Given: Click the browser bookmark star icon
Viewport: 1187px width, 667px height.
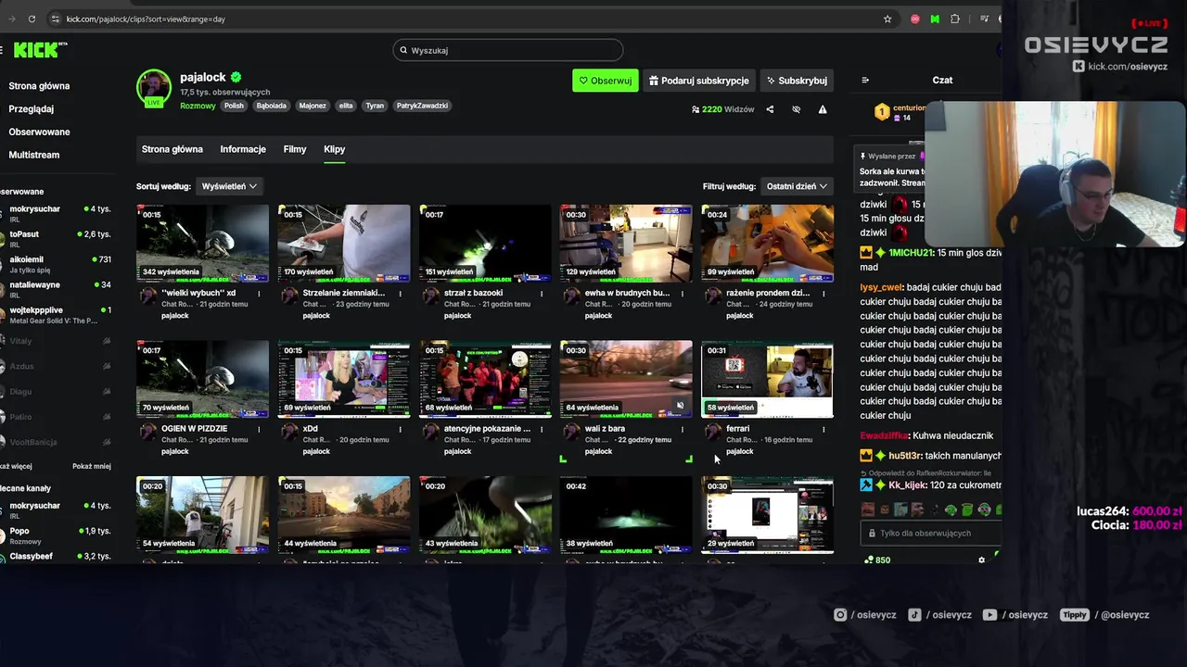Looking at the screenshot, I should pos(887,19).
